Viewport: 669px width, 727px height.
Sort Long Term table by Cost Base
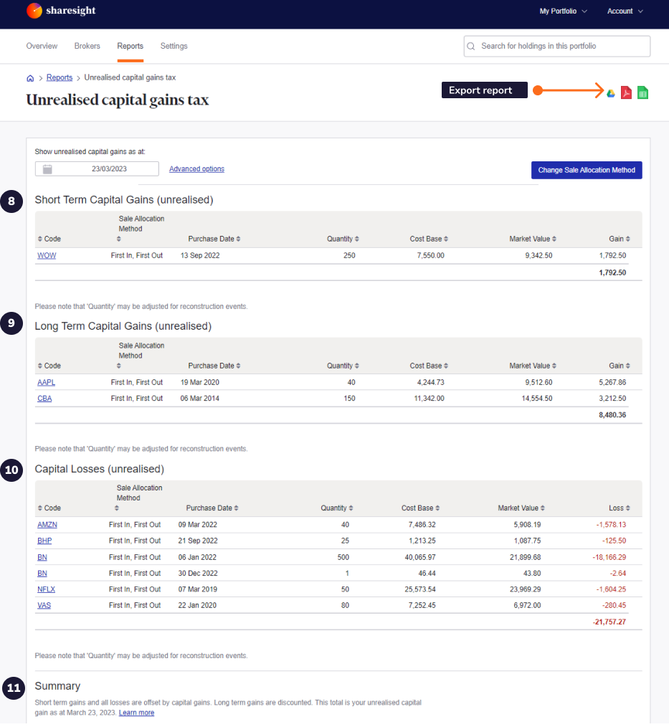pos(429,366)
